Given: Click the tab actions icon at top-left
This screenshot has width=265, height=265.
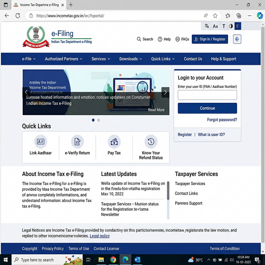Looking at the screenshot, I should [5, 5].
